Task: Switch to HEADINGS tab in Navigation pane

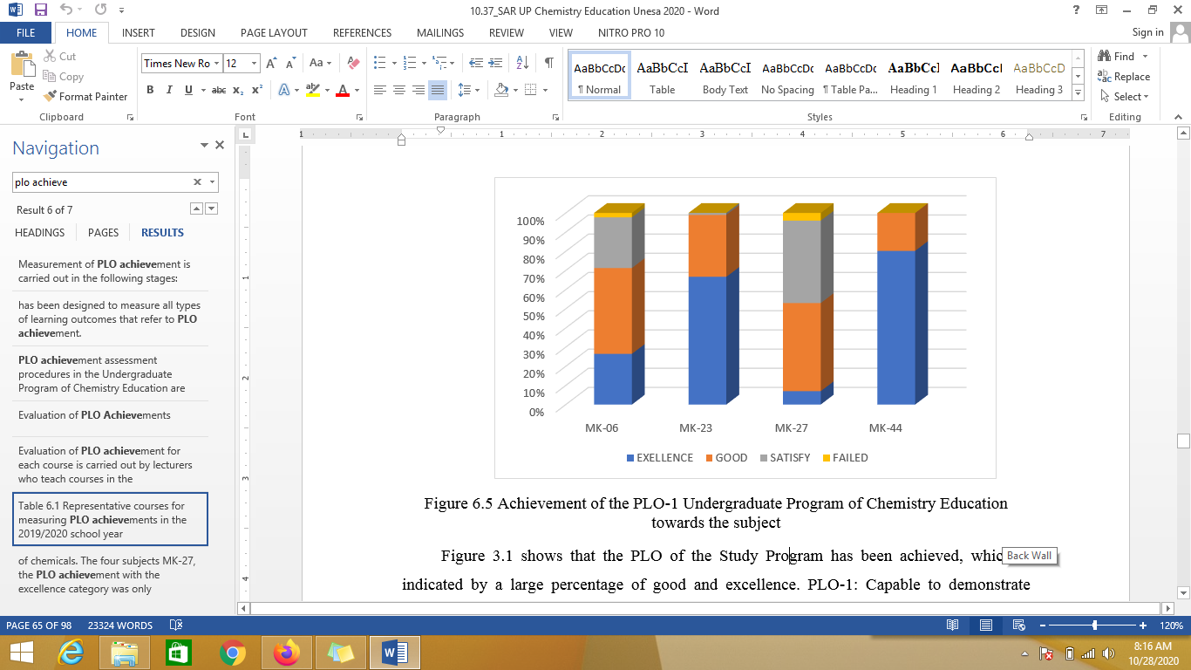Action: (40, 233)
